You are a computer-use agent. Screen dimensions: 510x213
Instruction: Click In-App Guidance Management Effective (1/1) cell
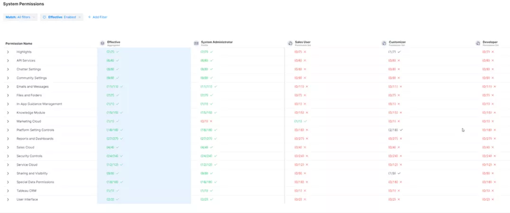112,104
